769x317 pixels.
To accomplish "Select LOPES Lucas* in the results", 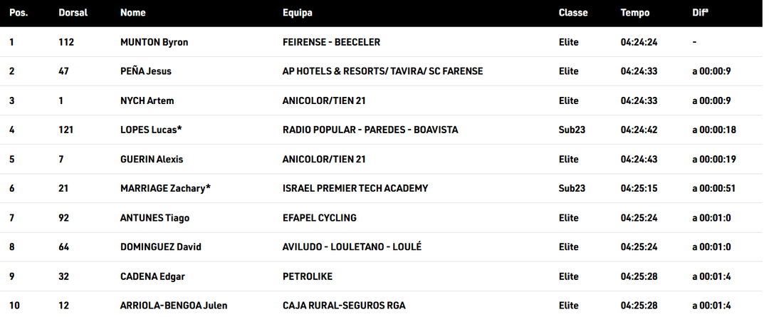I will point(150,130).
